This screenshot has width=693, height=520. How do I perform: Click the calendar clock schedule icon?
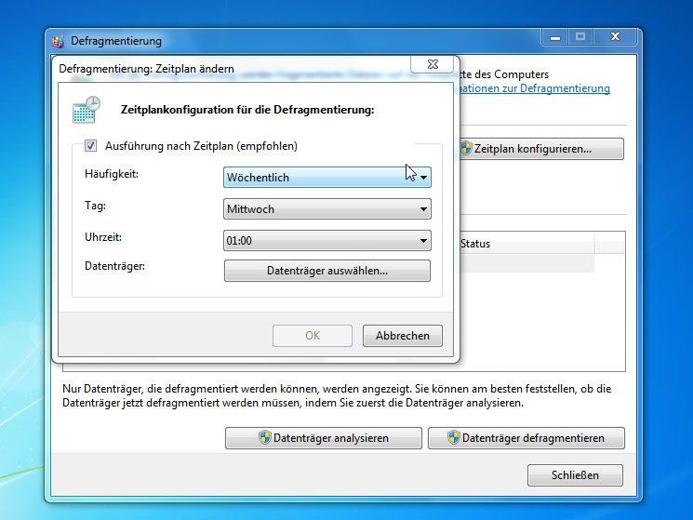87,110
